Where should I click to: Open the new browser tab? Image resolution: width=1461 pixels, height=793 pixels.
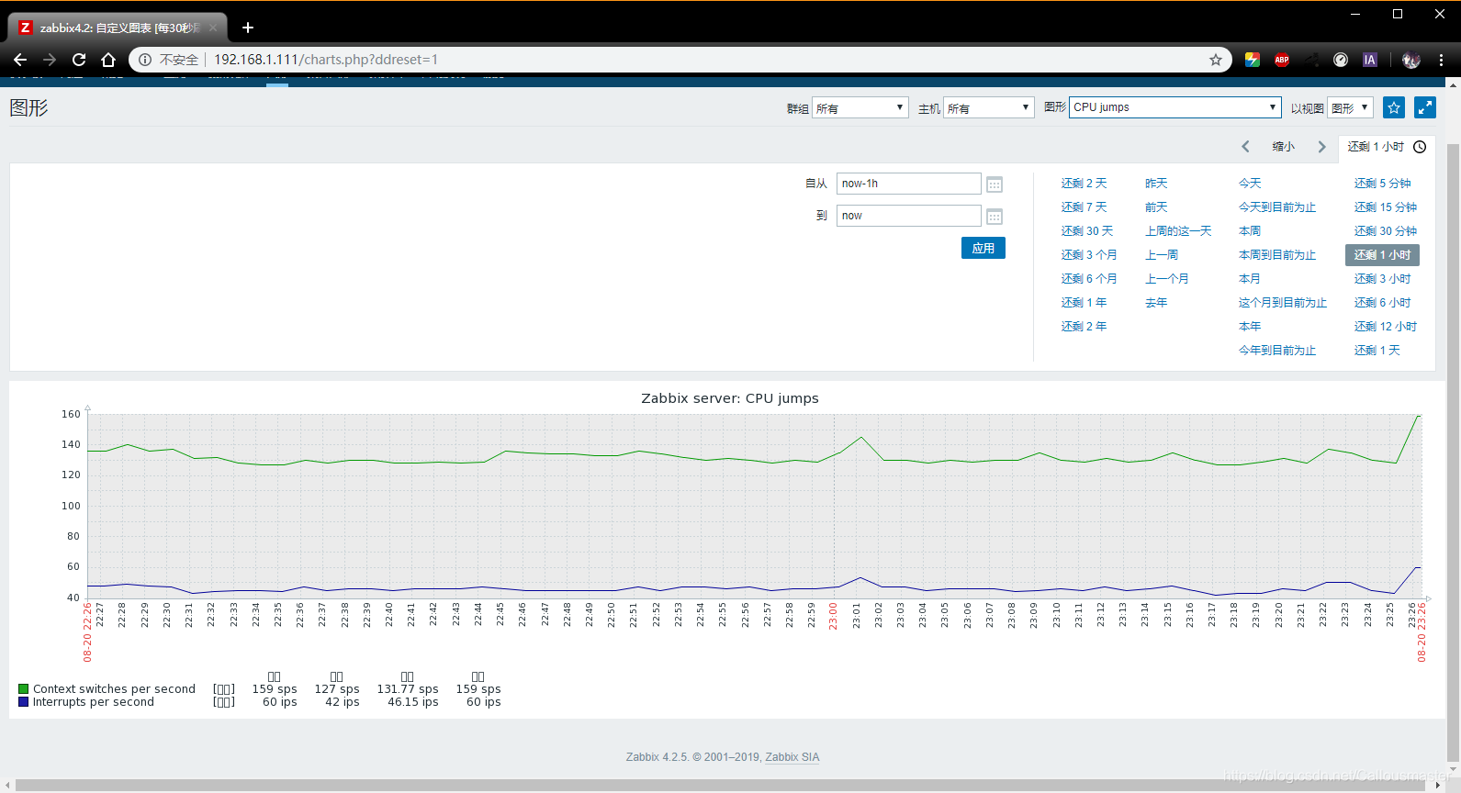pyautogui.click(x=248, y=28)
